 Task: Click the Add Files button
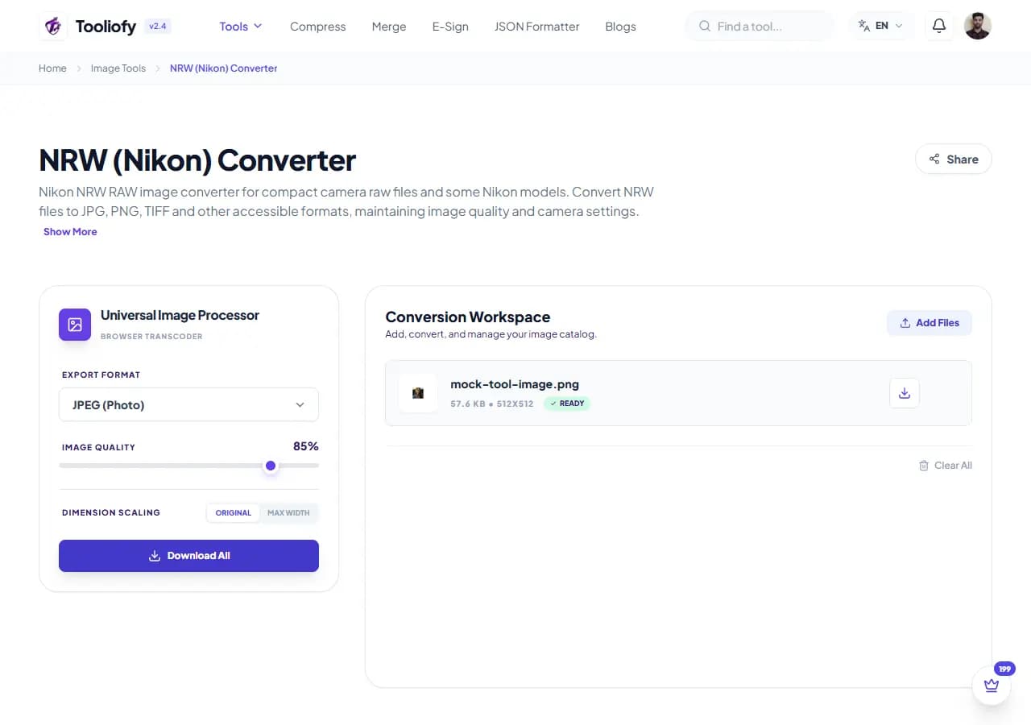tap(930, 322)
